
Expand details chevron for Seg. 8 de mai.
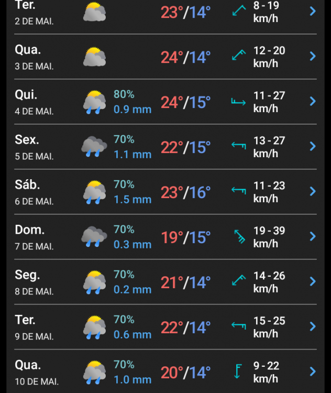[x=313, y=281]
